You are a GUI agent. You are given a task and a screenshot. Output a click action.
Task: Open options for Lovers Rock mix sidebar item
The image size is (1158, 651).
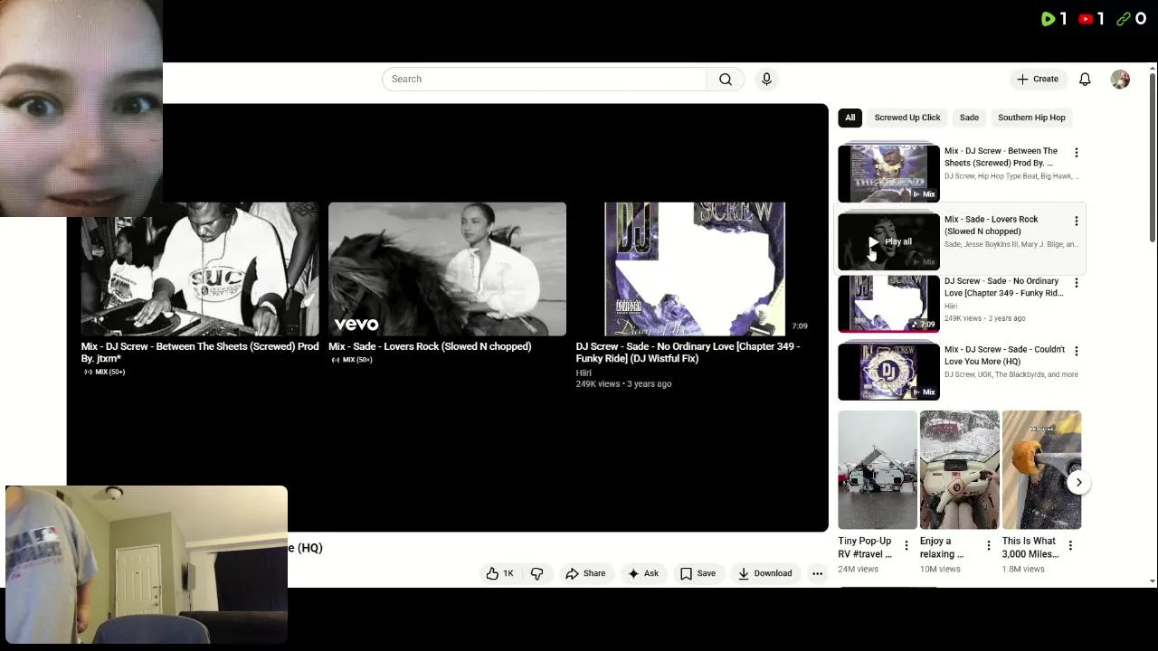(1076, 221)
